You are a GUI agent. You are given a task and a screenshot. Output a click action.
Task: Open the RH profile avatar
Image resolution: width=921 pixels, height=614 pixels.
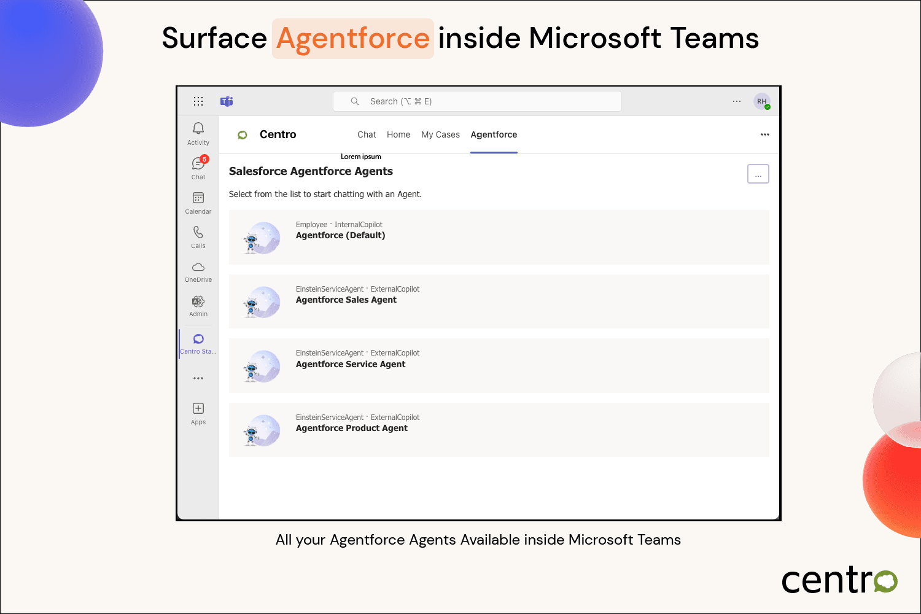pos(762,101)
